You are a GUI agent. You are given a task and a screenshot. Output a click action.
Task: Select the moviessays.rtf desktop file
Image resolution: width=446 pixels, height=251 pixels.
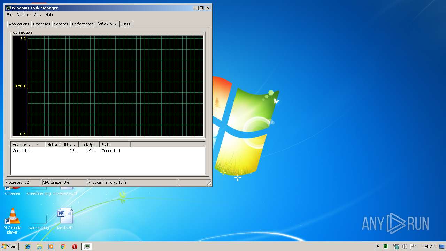coord(65,191)
